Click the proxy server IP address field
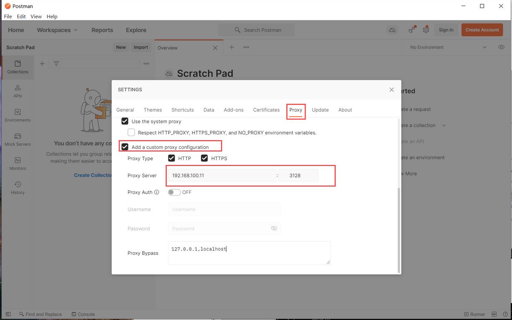512x320 pixels. coord(222,175)
